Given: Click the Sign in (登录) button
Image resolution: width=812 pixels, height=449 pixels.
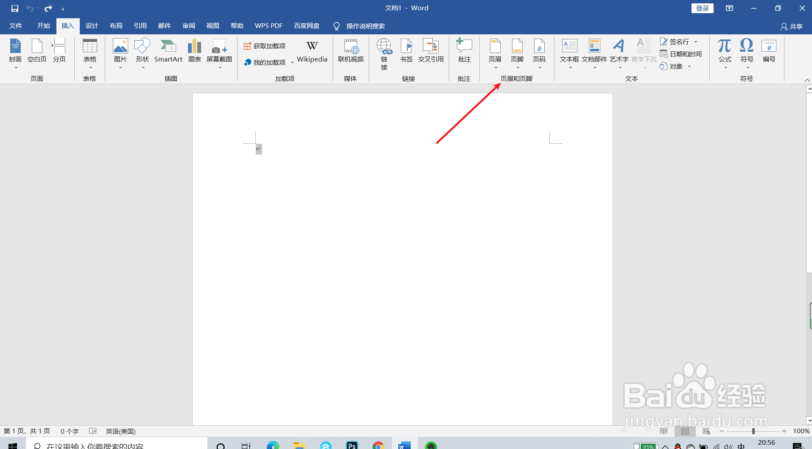Looking at the screenshot, I should pyautogui.click(x=702, y=8).
